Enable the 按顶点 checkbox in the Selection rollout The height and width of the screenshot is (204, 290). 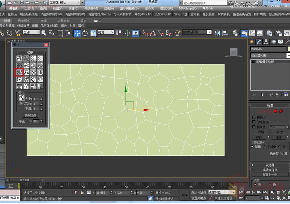(253, 117)
